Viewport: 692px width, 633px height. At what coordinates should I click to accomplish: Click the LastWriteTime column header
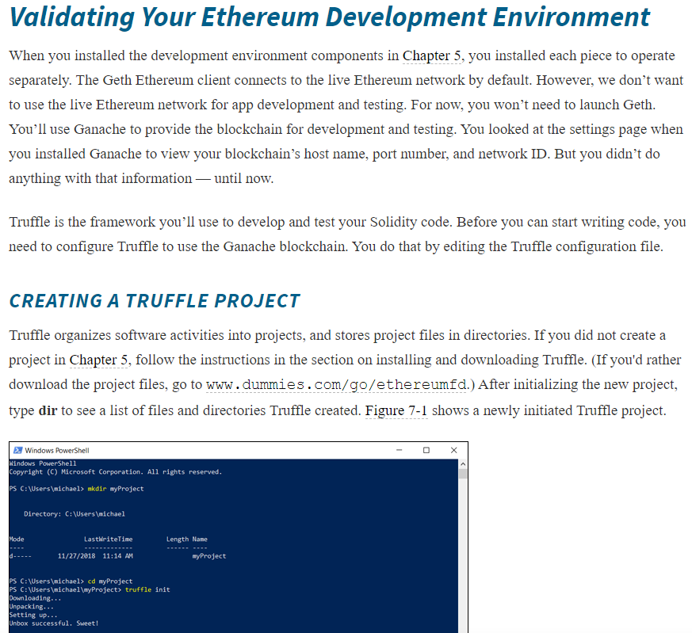point(108,540)
